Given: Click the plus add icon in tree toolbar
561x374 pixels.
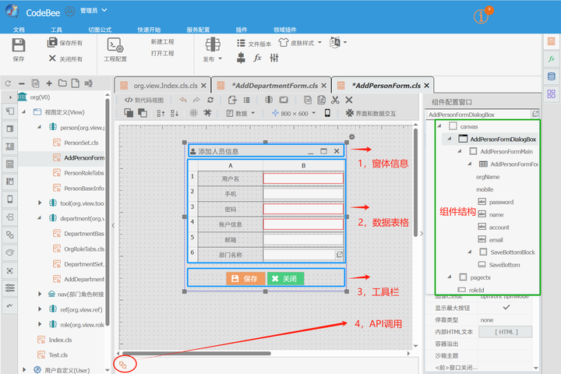Looking at the screenshot, I should click(49, 83).
